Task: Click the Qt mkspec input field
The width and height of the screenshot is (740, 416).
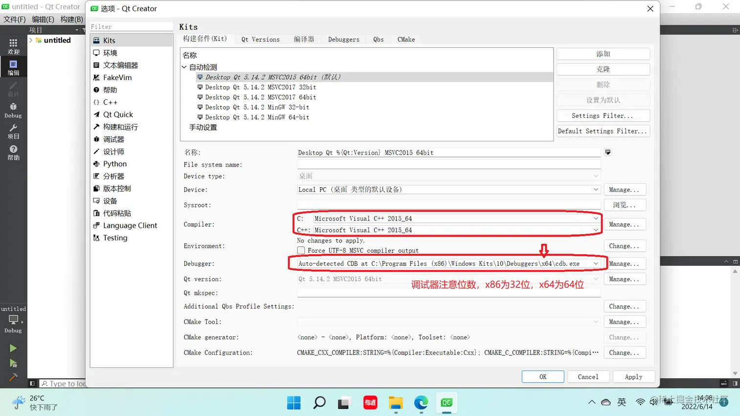Action: [x=449, y=293]
